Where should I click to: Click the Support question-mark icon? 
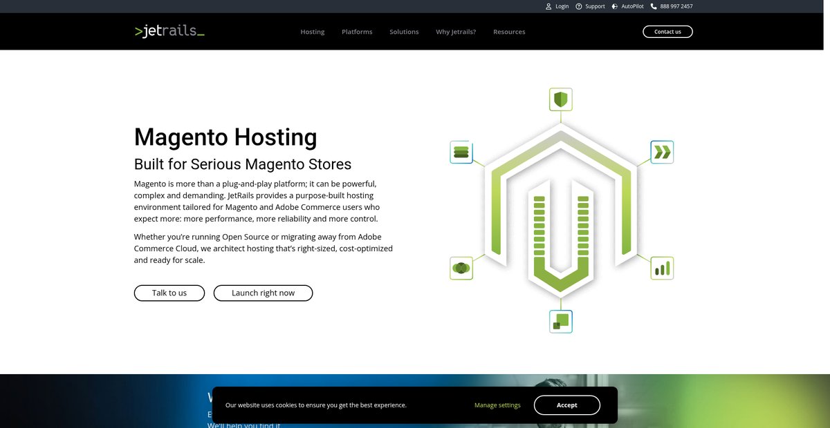(x=579, y=6)
